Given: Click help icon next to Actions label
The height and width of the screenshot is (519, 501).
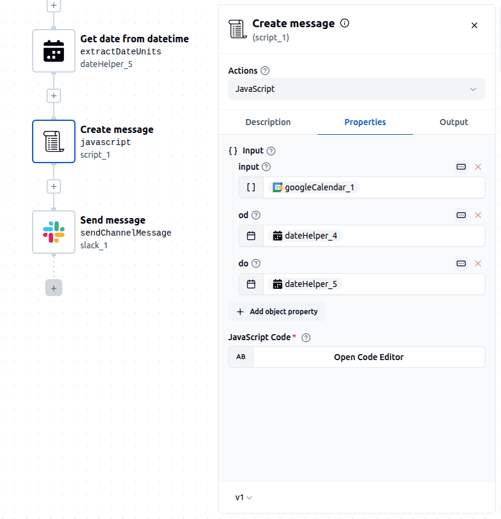Looking at the screenshot, I should (265, 71).
